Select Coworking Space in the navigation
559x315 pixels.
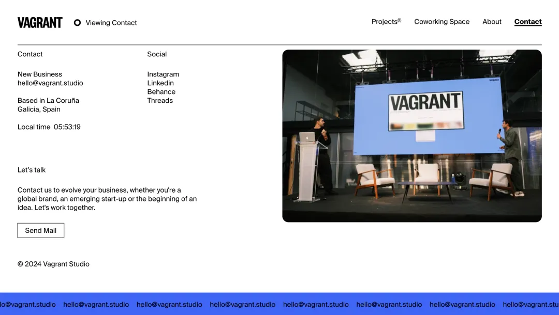pos(442,22)
